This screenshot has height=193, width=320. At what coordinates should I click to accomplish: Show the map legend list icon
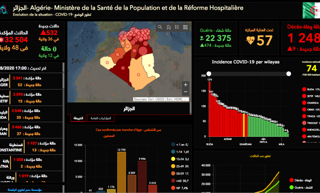(x=177, y=27)
